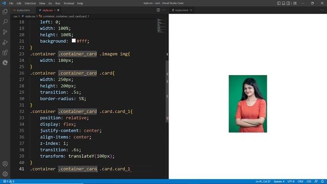Open notifications bell in status bar

tap(322, 181)
